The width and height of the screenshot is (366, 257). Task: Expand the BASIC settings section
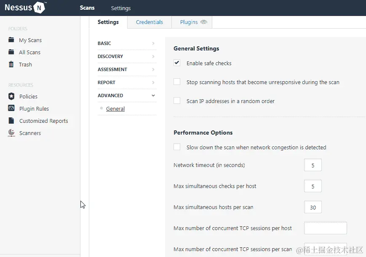[126, 43]
